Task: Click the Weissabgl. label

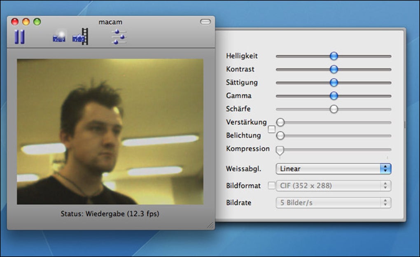Action: click(243, 169)
